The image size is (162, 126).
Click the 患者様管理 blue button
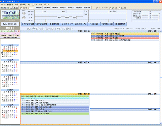[120, 24]
